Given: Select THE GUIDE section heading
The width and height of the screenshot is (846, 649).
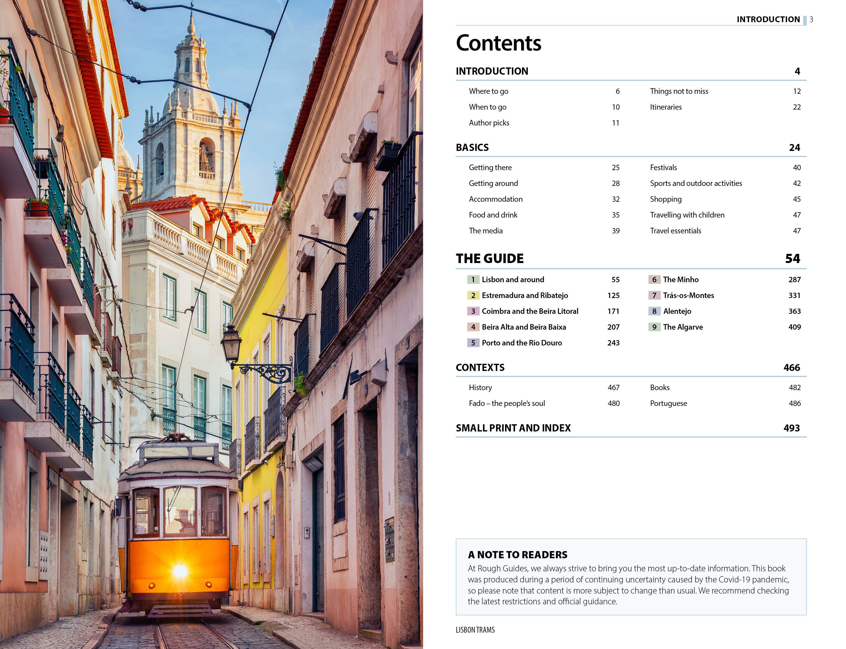Looking at the screenshot, I should tap(489, 258).
